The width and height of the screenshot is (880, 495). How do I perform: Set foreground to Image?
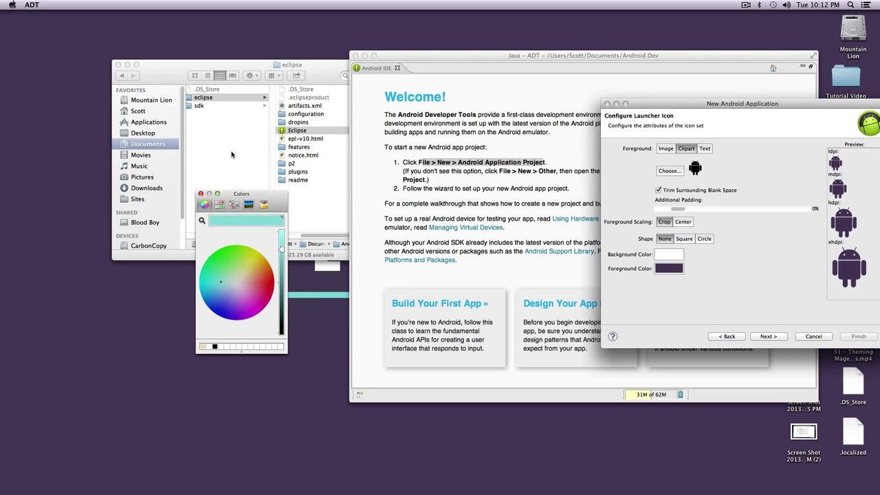(x=665, y=148)
